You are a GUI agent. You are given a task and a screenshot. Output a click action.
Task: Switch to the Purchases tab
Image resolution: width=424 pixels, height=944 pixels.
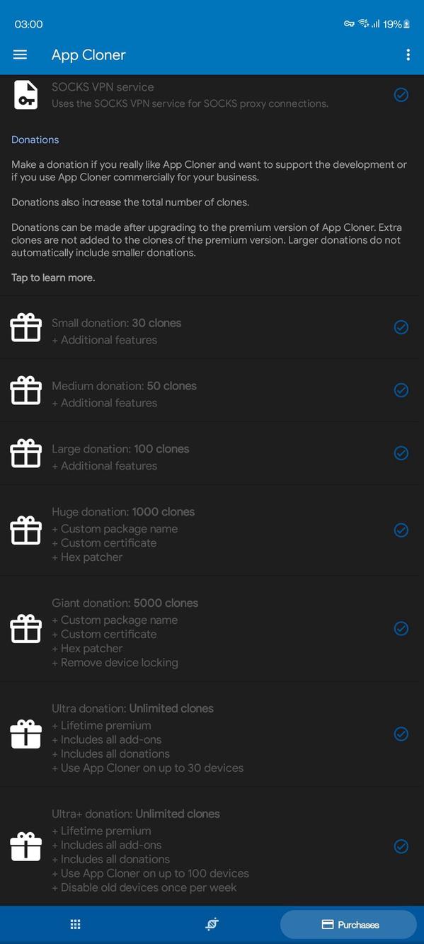(x=348, y=924)
